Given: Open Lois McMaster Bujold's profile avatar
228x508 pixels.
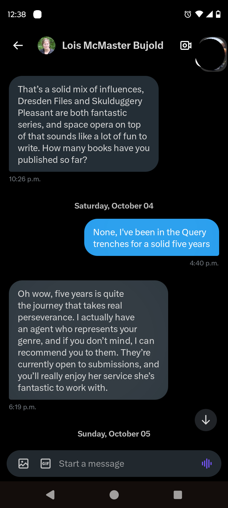Looking at the screenshot, I should click(x=47, y=45).
